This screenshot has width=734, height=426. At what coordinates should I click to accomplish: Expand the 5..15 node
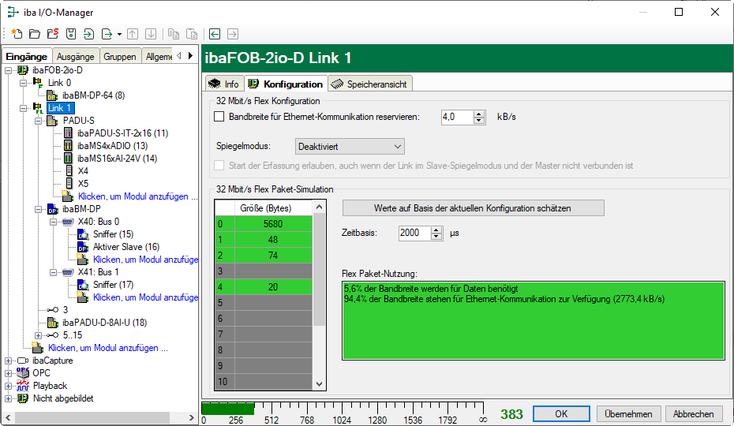click(x=39, y=335)
